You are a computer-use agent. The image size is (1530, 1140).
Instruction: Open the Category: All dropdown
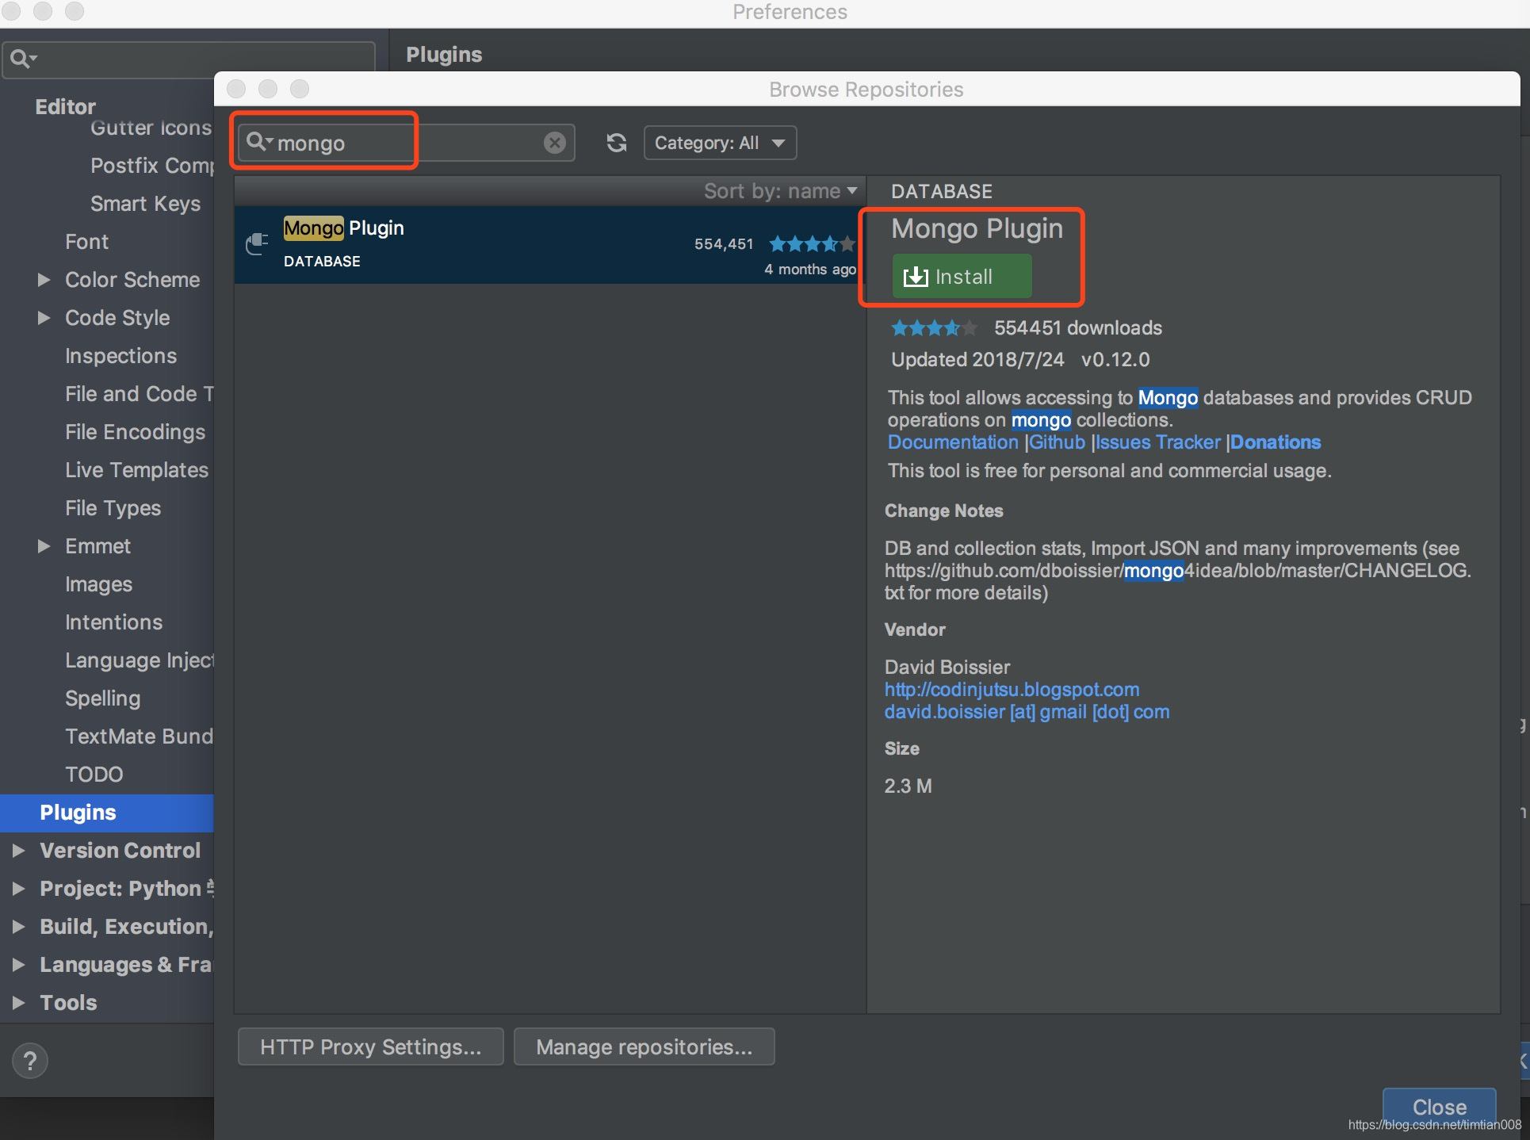[720, 143]
